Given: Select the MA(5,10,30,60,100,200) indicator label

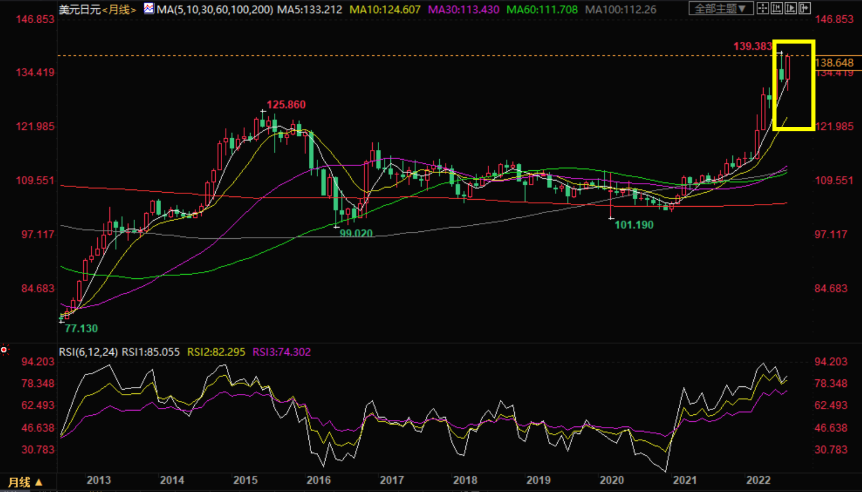Looking at the screenshot, I should click(x=215, y=9).
